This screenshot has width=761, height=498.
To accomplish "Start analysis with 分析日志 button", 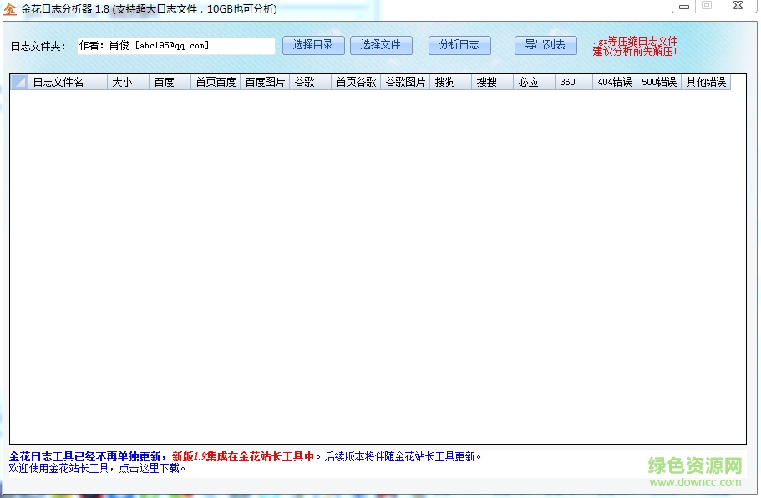I will (459, 46).
